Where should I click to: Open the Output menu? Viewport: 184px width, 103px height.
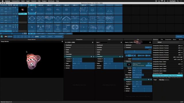pos(44,1)
